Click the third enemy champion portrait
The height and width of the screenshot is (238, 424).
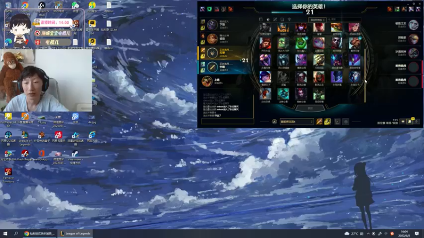click(x=413, y=53)
